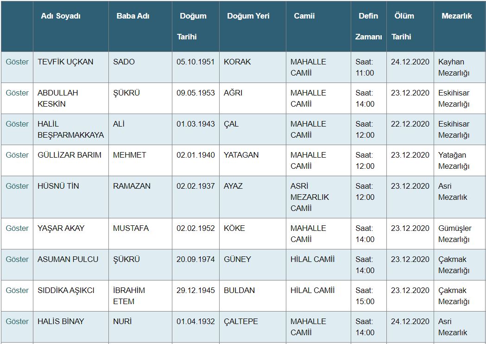Click birthplace AYAZ

pyautogui.click(x=233, y=186)
